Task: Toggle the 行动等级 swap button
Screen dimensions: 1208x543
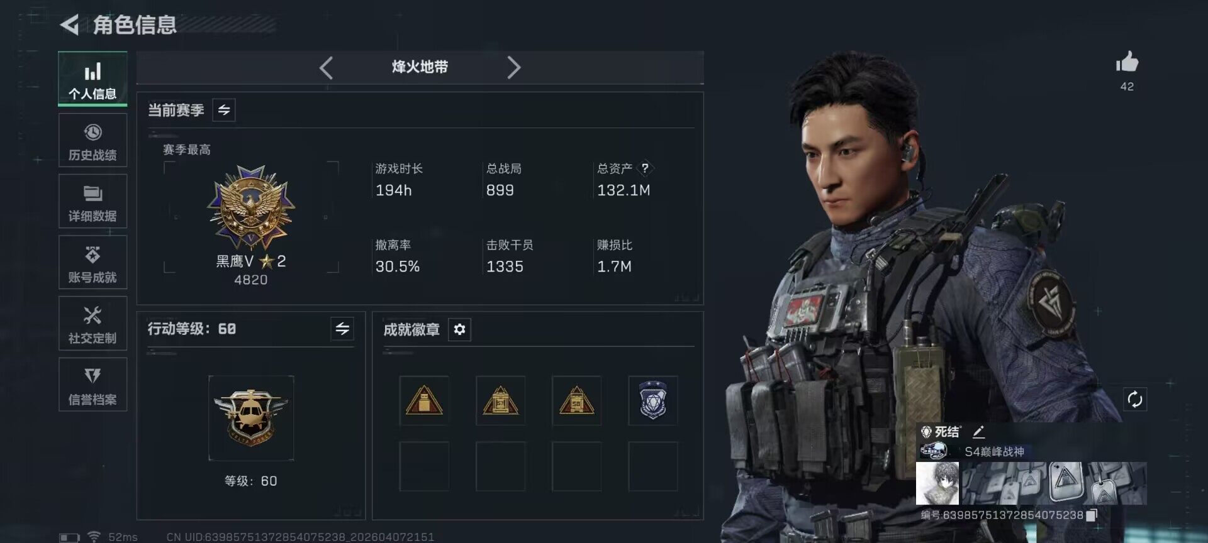Action: pos(342,329)
